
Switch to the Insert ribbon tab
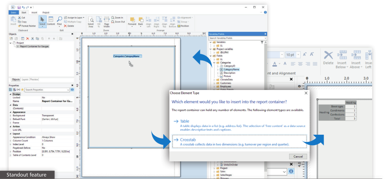tap(34, 12)
